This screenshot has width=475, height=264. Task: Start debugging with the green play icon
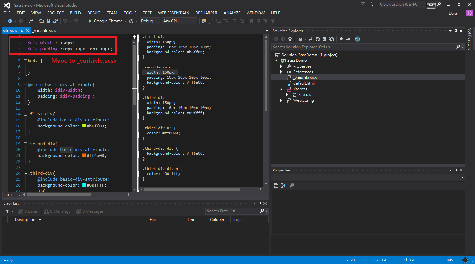click(90, 21)
